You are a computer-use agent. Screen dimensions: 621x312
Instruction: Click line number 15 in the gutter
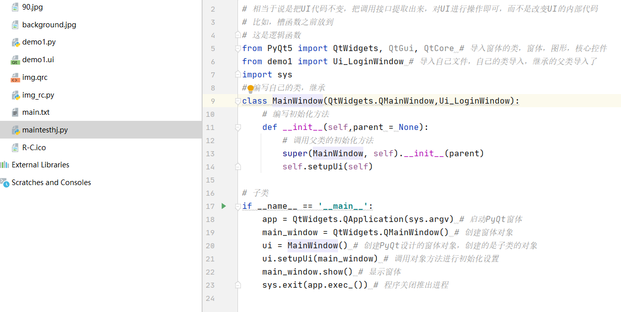click(210, 180)
